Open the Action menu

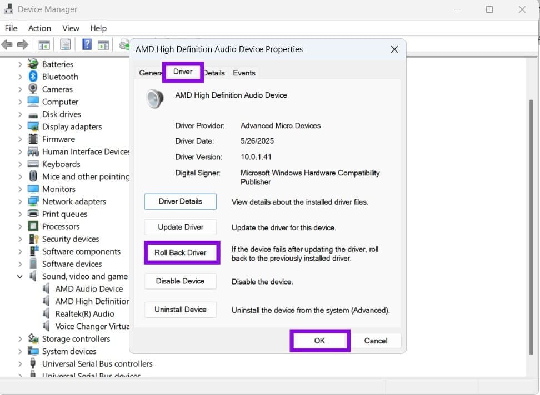(x=39, y=28)
